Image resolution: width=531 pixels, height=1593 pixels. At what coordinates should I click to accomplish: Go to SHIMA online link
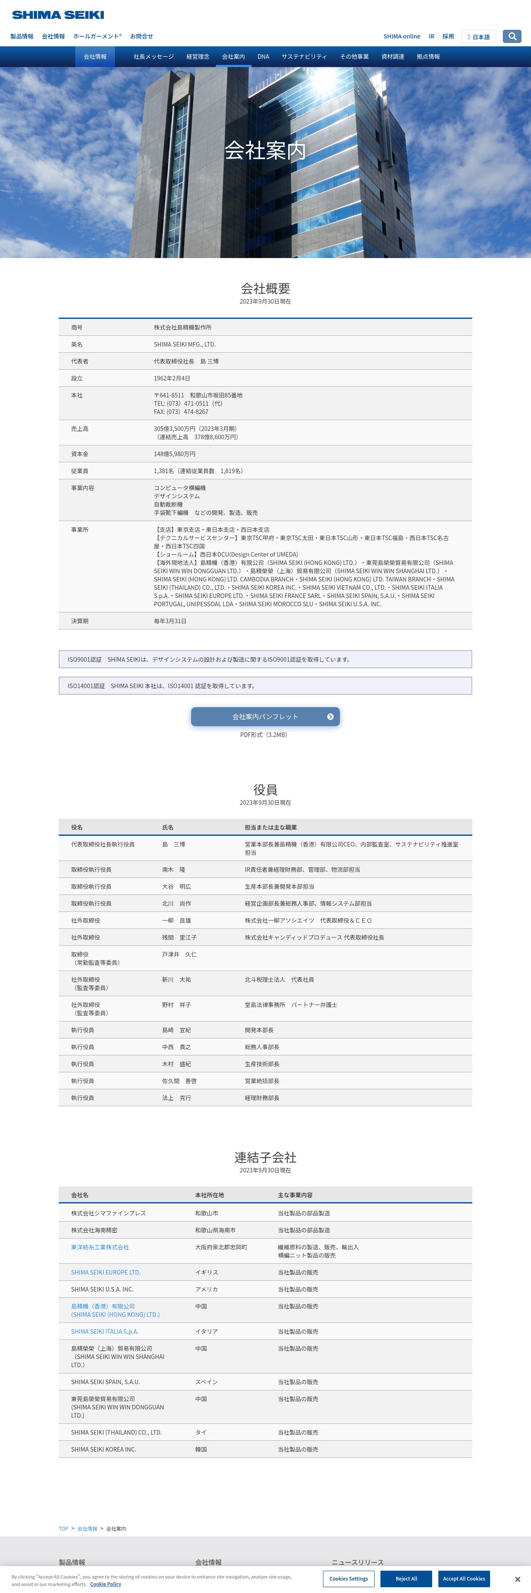click(402, 36)
